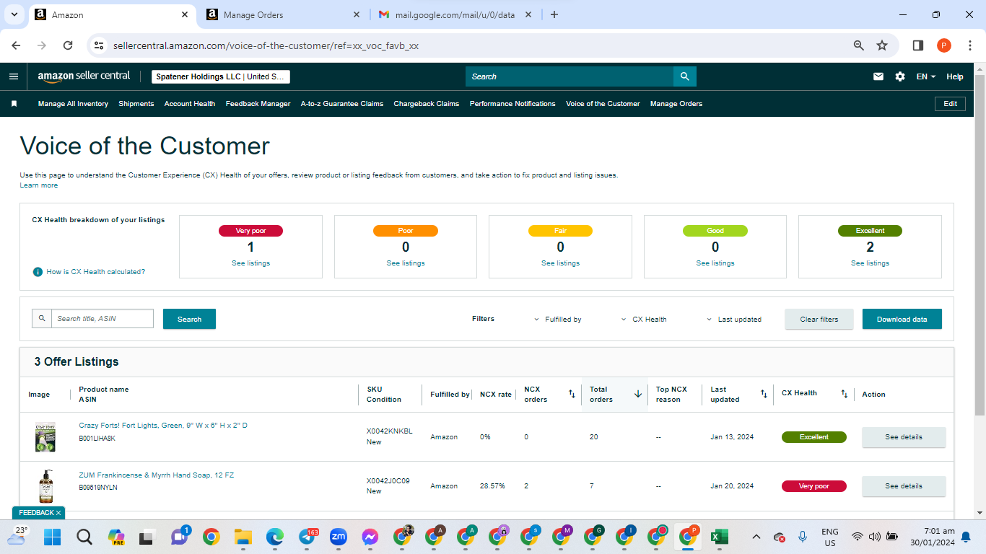Go back with the browser back arrow
The image size is (986, 554).
pyautogui.click(x=16, y=45)
